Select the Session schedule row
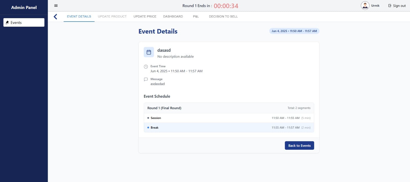The width and height of the screenshot is (410, 182). coord(229,118)
